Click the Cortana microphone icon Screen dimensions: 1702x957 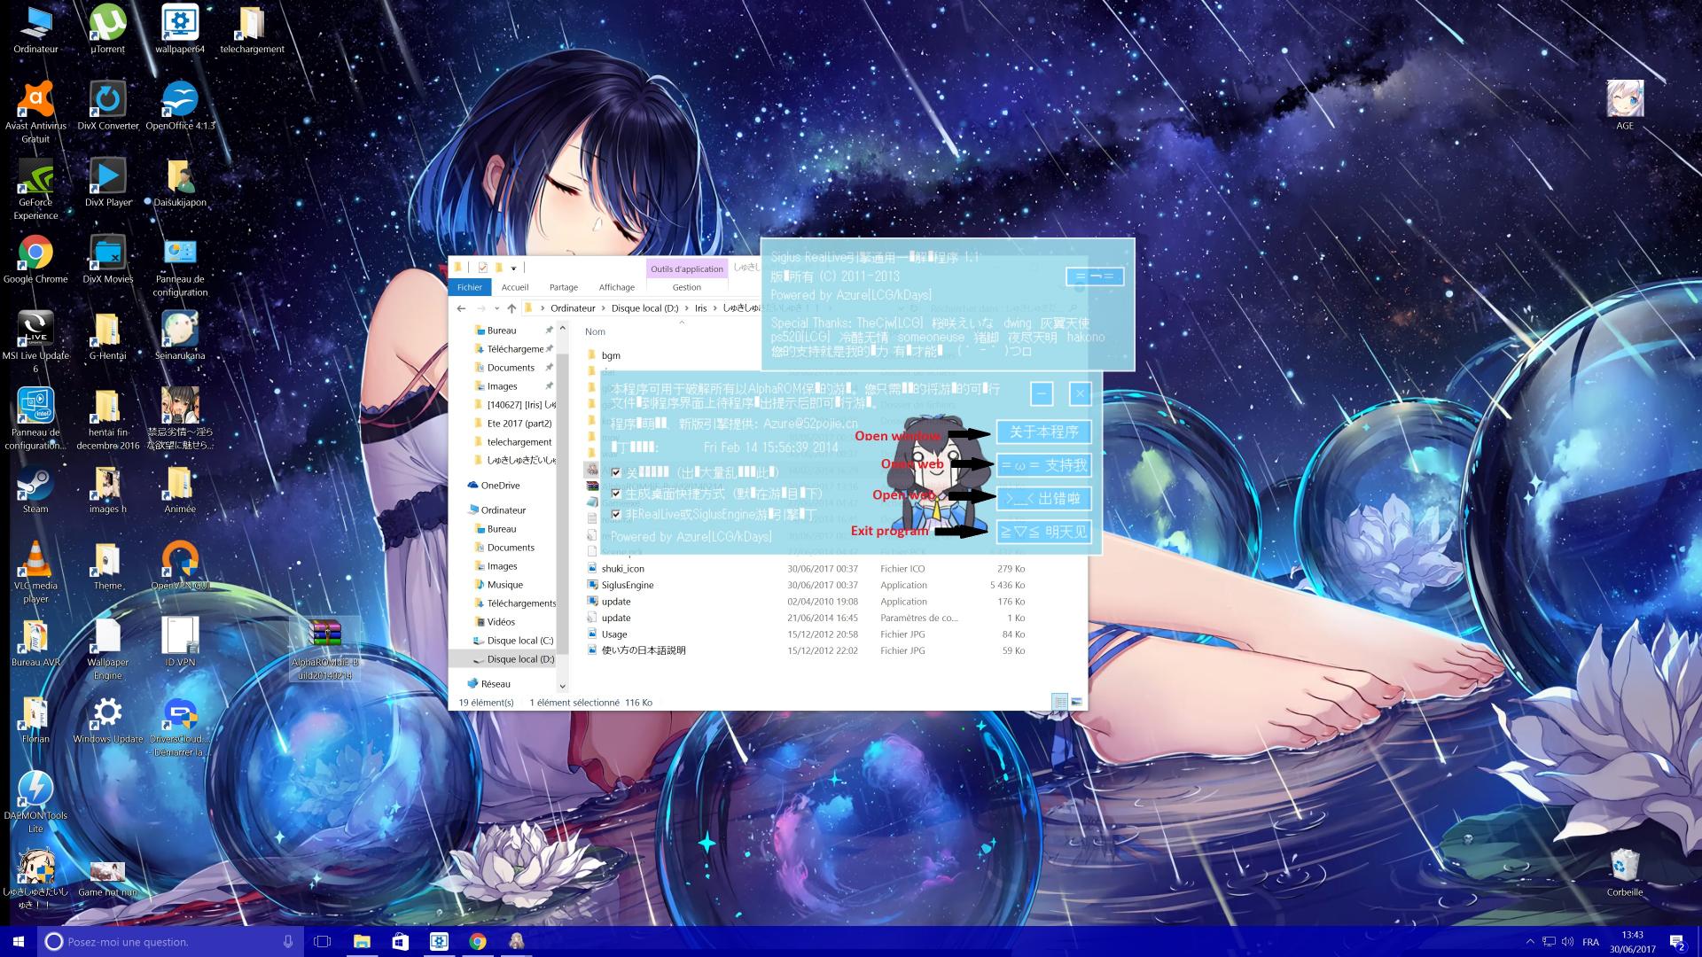pyautogui.click(x=288, y=941)
